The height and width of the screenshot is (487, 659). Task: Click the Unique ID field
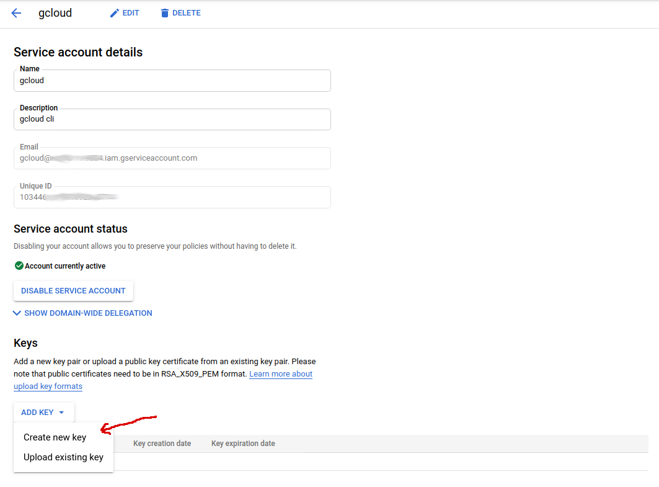(x=172, y=197)
